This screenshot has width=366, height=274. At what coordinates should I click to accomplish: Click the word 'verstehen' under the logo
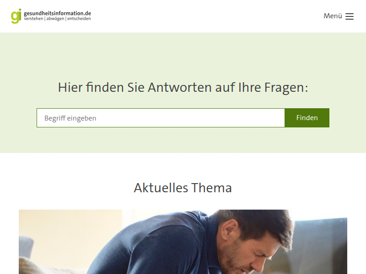point(33,19)
